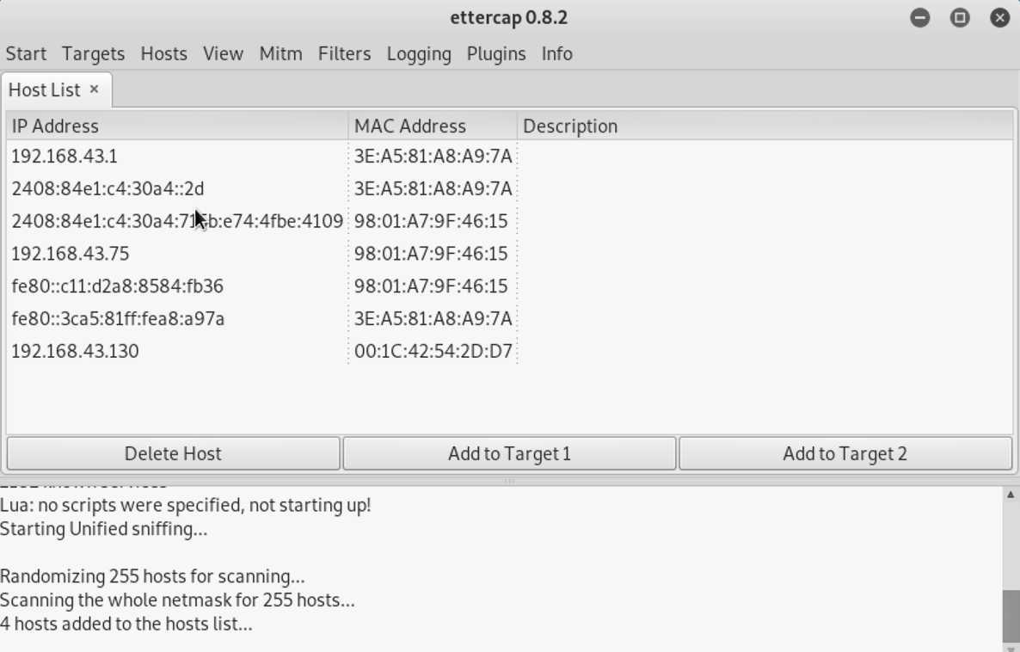
Task: Open the Mitm menu
Action: click(280, 53)
